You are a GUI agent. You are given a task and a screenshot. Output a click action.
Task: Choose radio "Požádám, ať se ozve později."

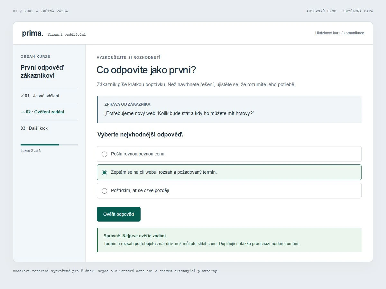(104, 191)
